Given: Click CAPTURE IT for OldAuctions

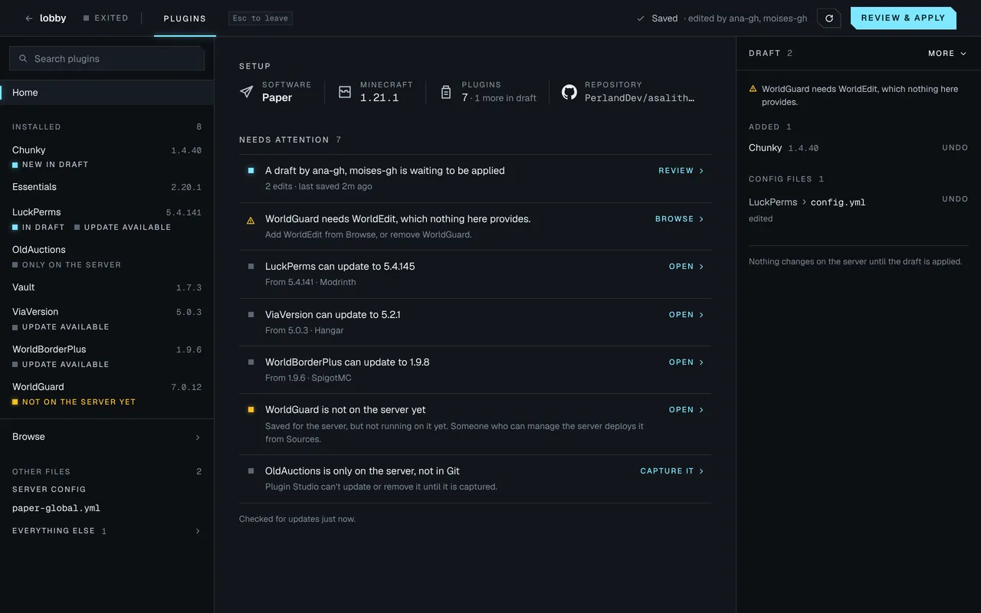Looking at the screenshot, I should click(x=672, y=471).
